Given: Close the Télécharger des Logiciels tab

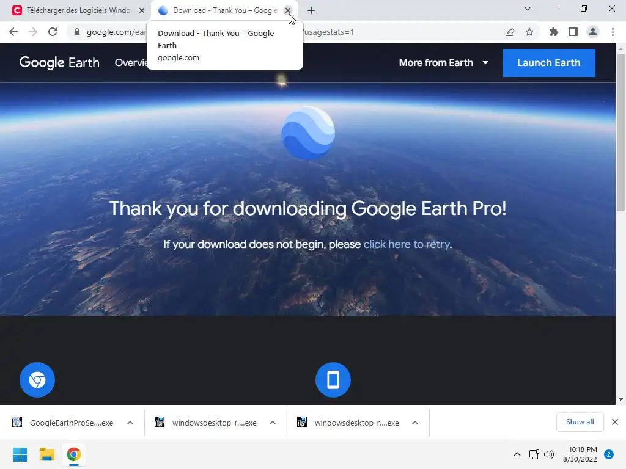Looking at the screenshot, I should click(x=142, y=10).
